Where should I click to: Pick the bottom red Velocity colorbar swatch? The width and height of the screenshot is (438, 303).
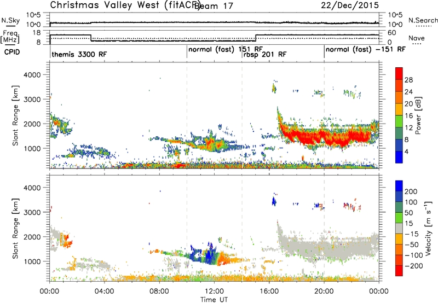[x=399, y=271]
